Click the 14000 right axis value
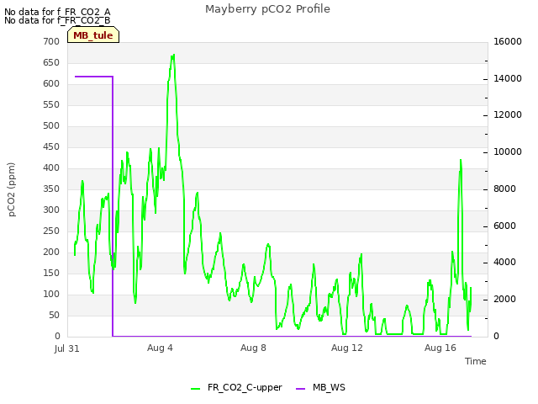The image size is (538, 404). coord(508,78)
